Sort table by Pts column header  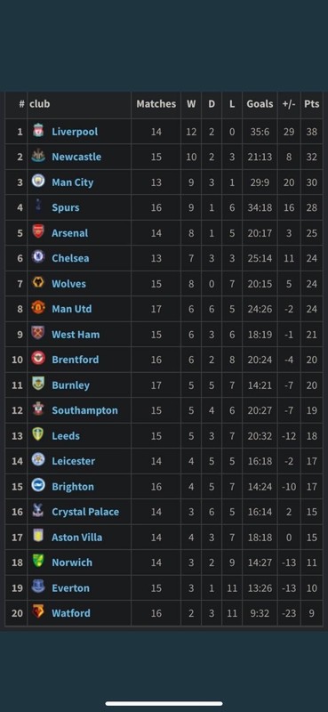pos(312,103)
